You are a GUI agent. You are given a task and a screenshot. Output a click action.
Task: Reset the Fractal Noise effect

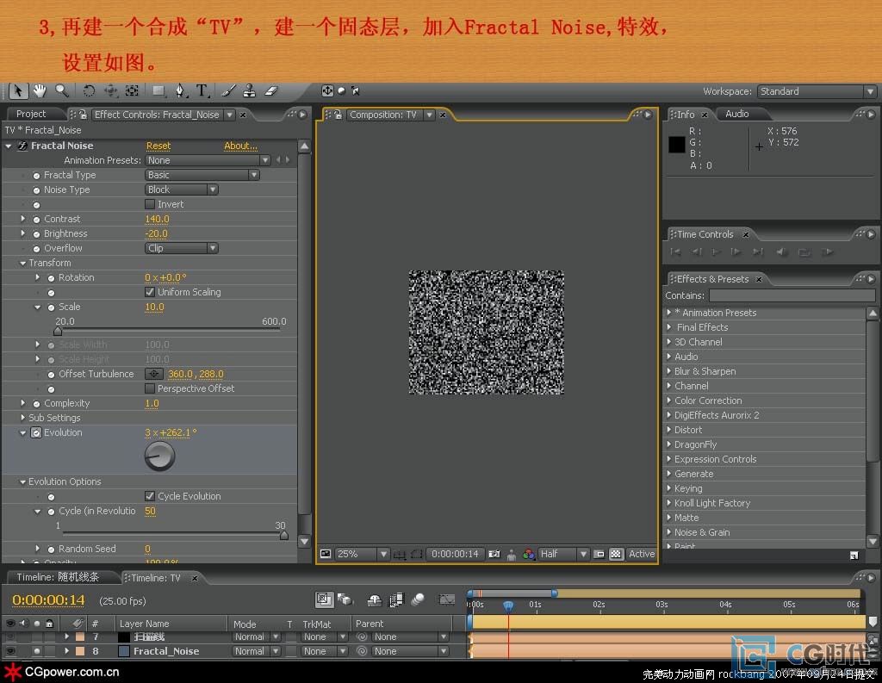click(x=158, y=146)
